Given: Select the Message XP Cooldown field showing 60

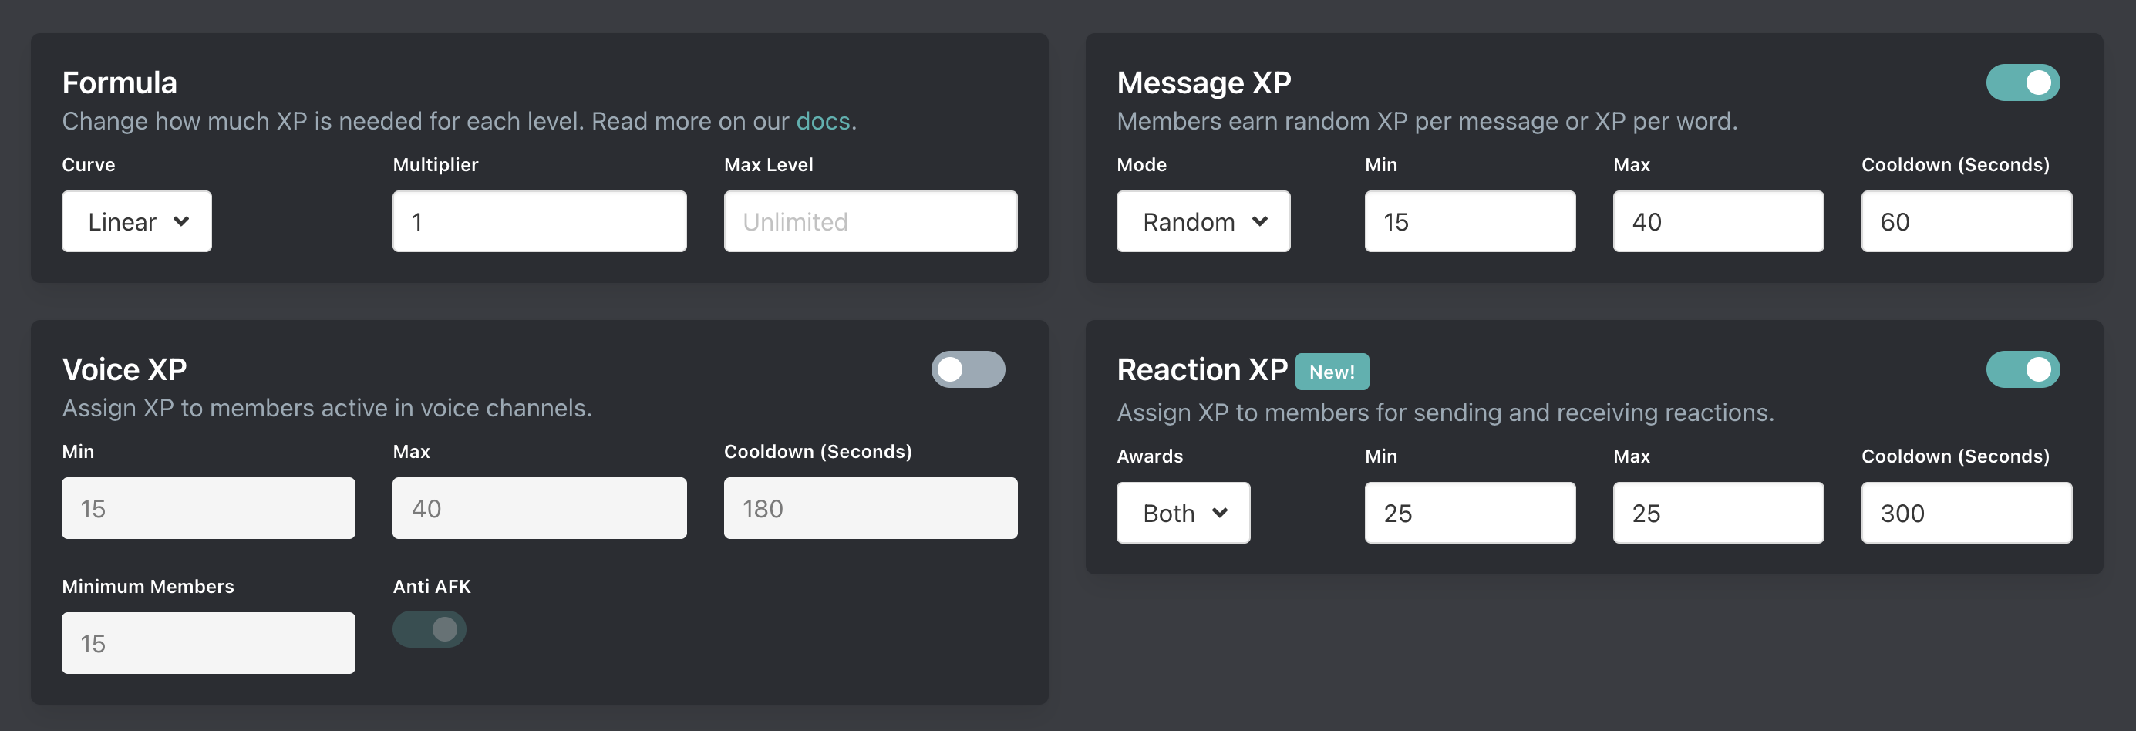Looking at the screenshot, I should pyautogui.click(x=1966, y=221).
